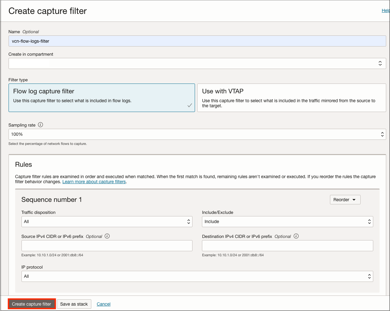Click the Sampling rate info icon
The width and height of the screenshot is (390, 311).
click(x=40, y=125)
